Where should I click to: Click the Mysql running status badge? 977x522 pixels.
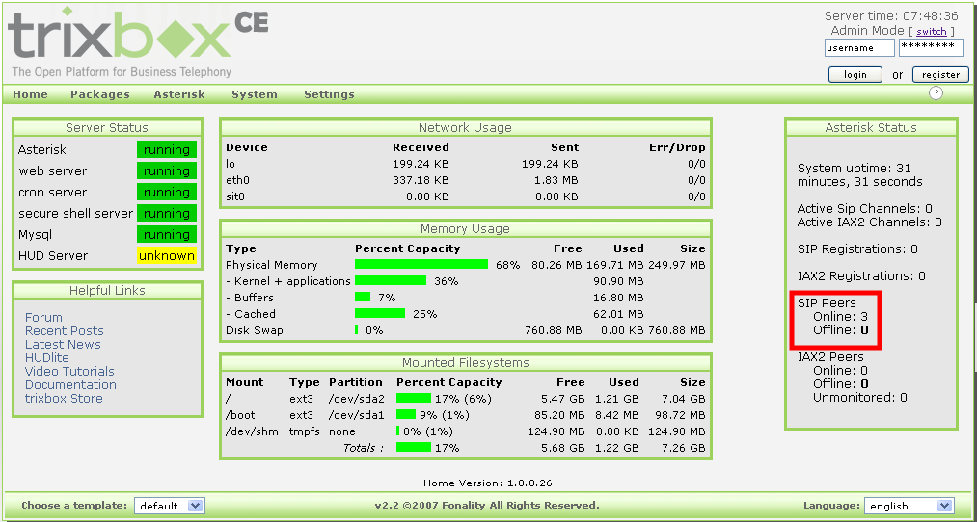(x=166, y=235)
